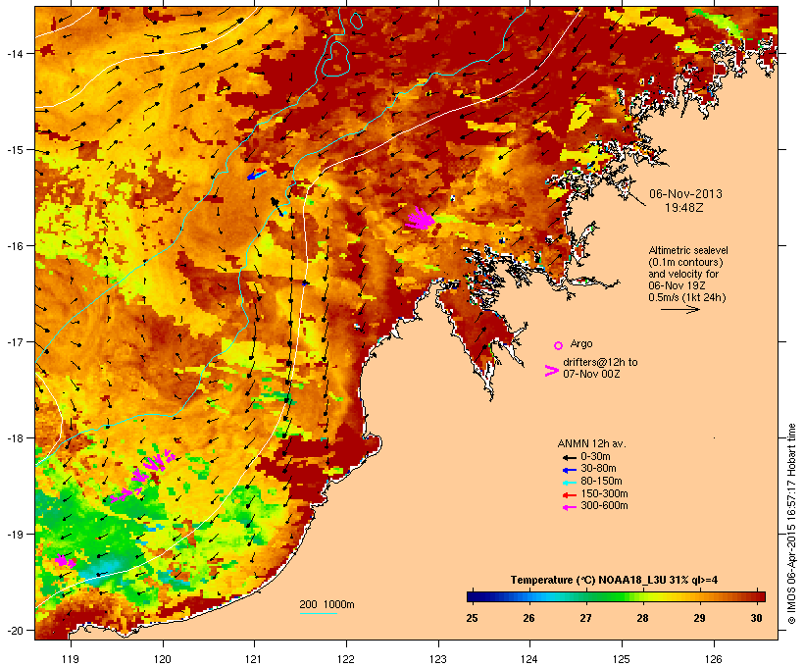This screenshot has height=667, width=804.
Task: Click the colorbar tick label "27"
Action: [585, 618]
